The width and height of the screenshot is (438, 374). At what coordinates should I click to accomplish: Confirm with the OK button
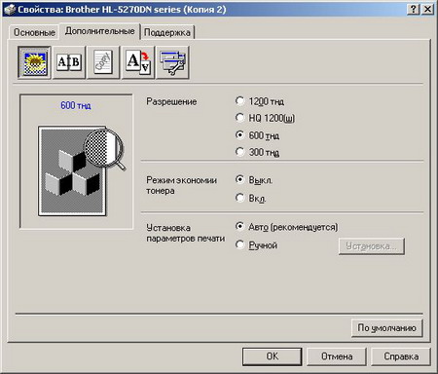[x=272, y=356]
